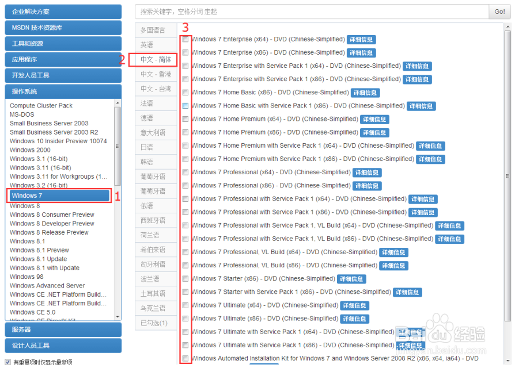This screenshot has height=368, width=515.
Task: Click the OS list scrollbar thumb
Action: click(118, 146)
